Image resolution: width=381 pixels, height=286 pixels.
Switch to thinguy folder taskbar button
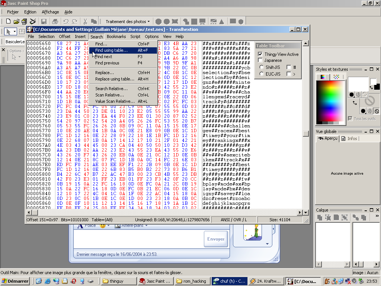pos(119,281)
